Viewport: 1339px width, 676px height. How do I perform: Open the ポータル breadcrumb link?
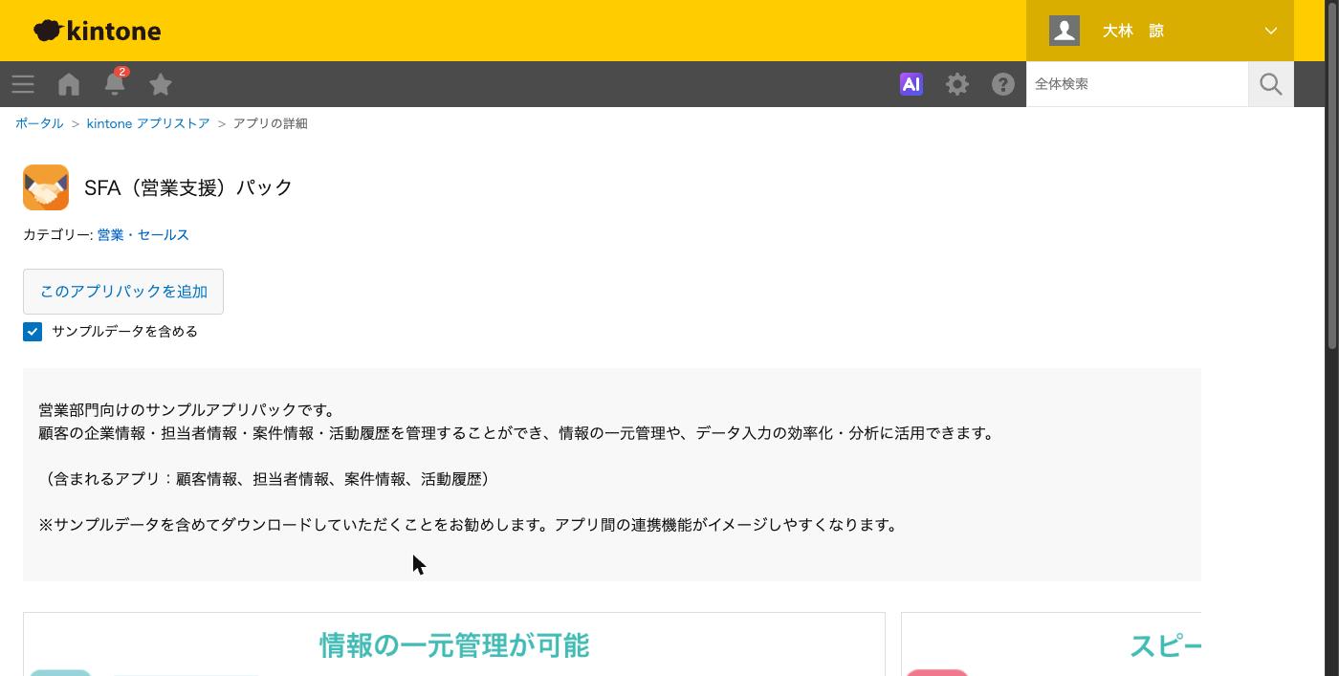[39, 123]
